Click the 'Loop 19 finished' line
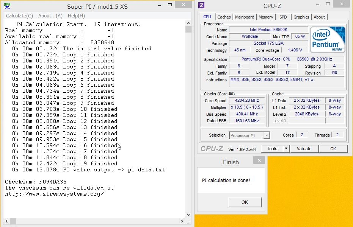 tap(65, 163)
